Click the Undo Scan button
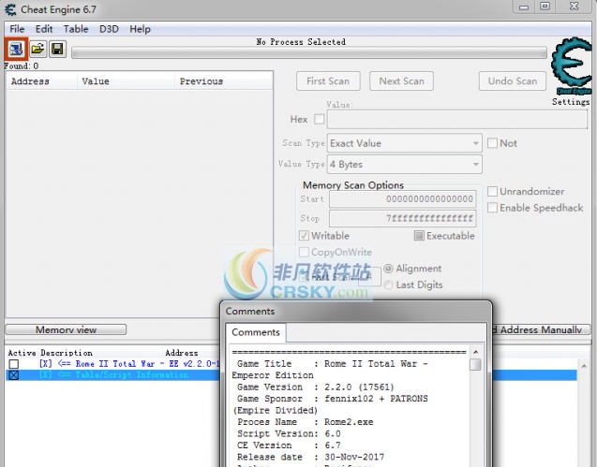This screenshot has width=597, height=467. coord(512,81)
